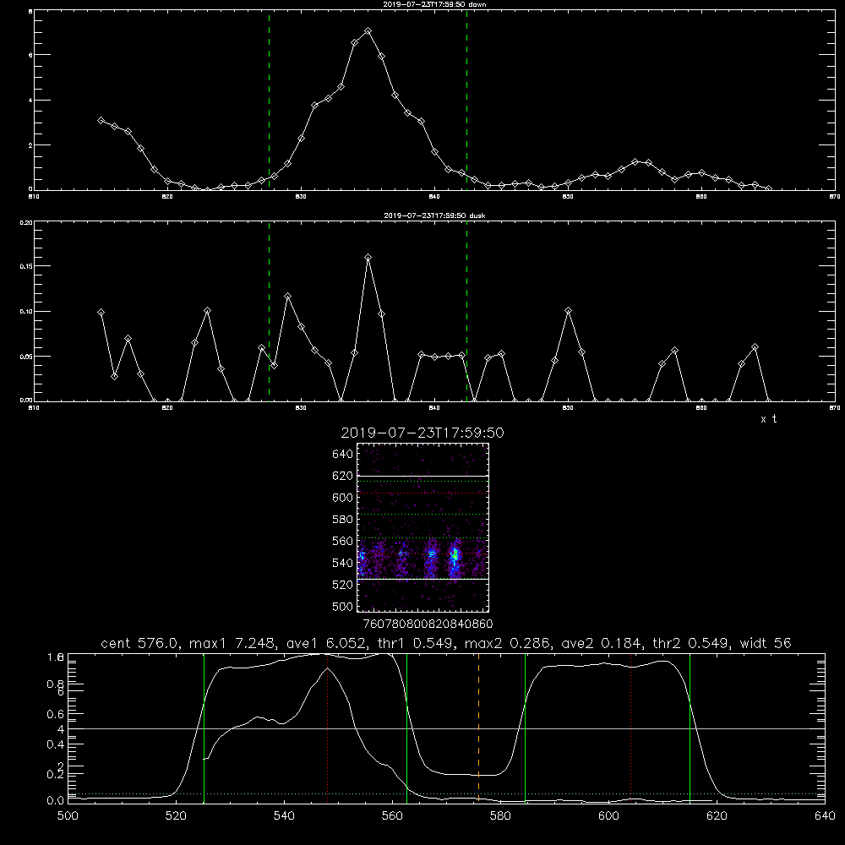
Task: Click the peak of the inner curve in bottom plot
Action: click(327, 668)
